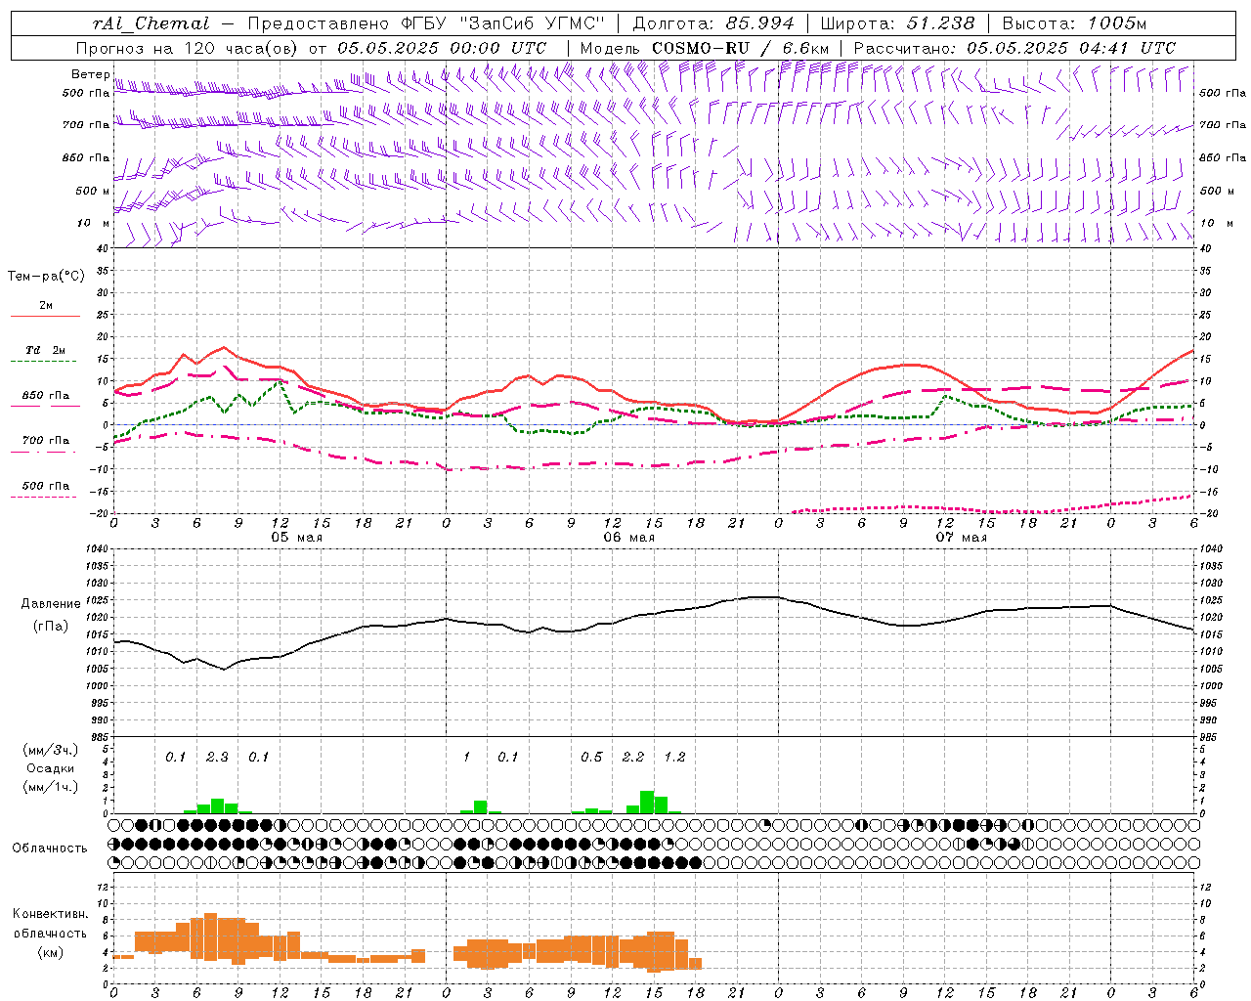This screenshot has height=1001, width=1251.
Task: Click the 2.2 precipitation total value
Action: [633, 758]
